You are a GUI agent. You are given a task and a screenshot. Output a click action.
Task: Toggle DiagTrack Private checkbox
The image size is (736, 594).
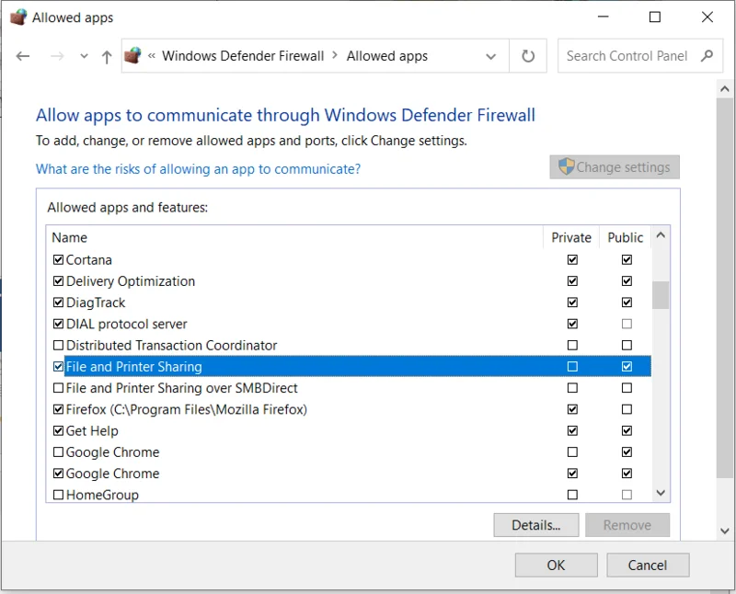[x=572, y=303]
